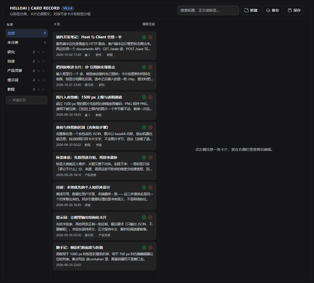Select the 教程 tag in sidebar
The height and width of the screenshot is (283, 314).
tap(11, 89)
